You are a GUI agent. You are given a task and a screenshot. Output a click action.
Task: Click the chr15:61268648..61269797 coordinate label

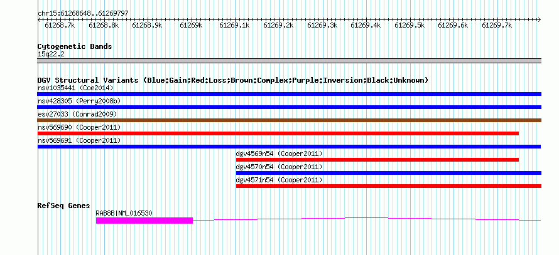(x=83, y=14)
